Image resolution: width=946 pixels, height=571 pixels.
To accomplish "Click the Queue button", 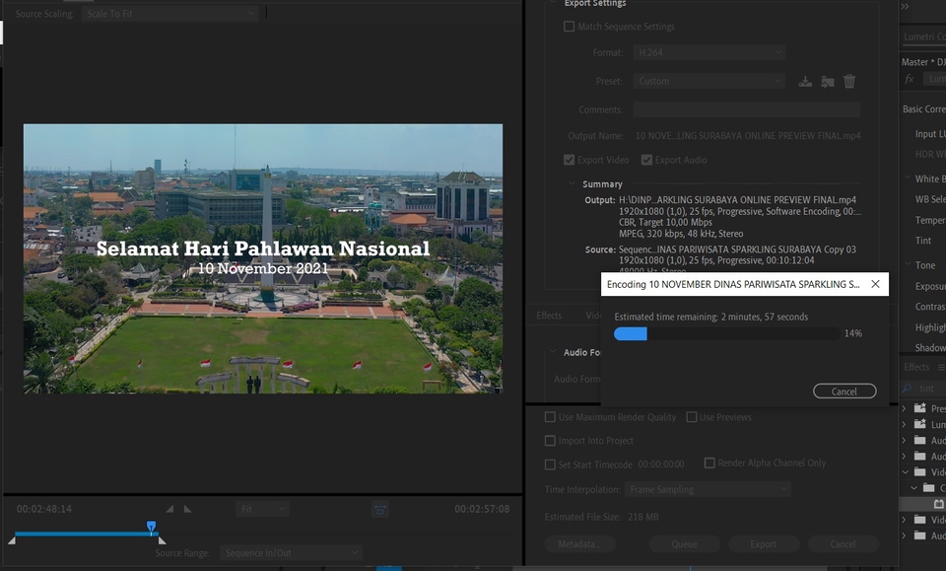I will click(684, 543).
